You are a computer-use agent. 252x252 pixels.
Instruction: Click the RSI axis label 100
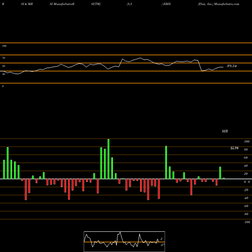tap(4, 46)
